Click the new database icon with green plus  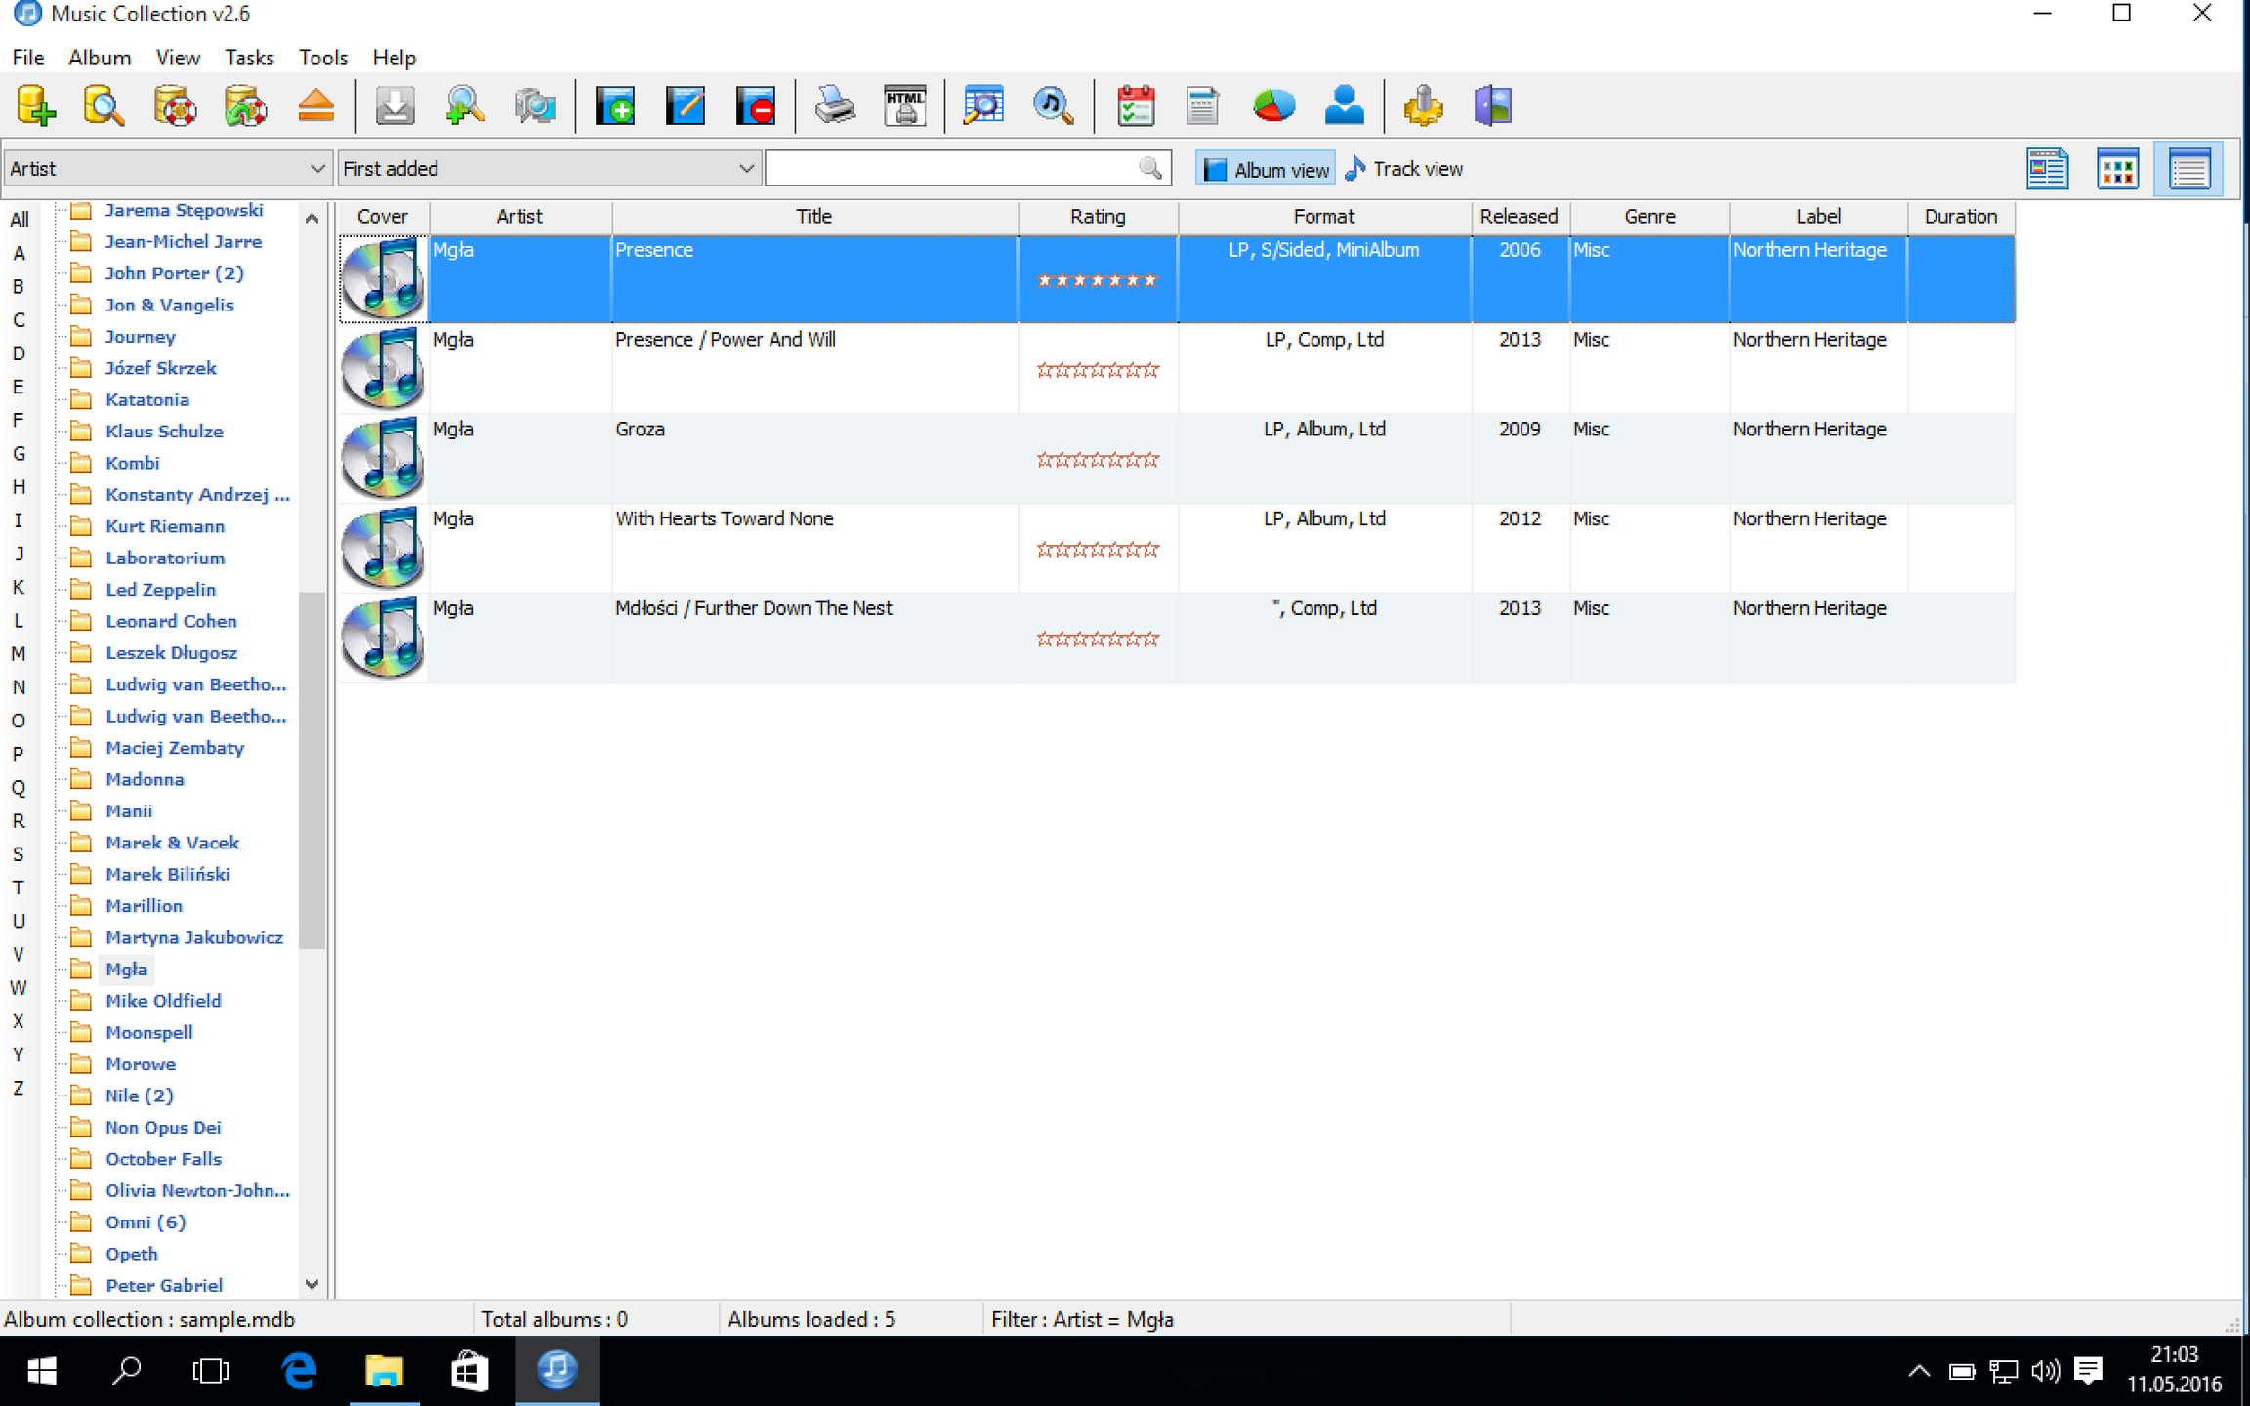tap(36, 105)
